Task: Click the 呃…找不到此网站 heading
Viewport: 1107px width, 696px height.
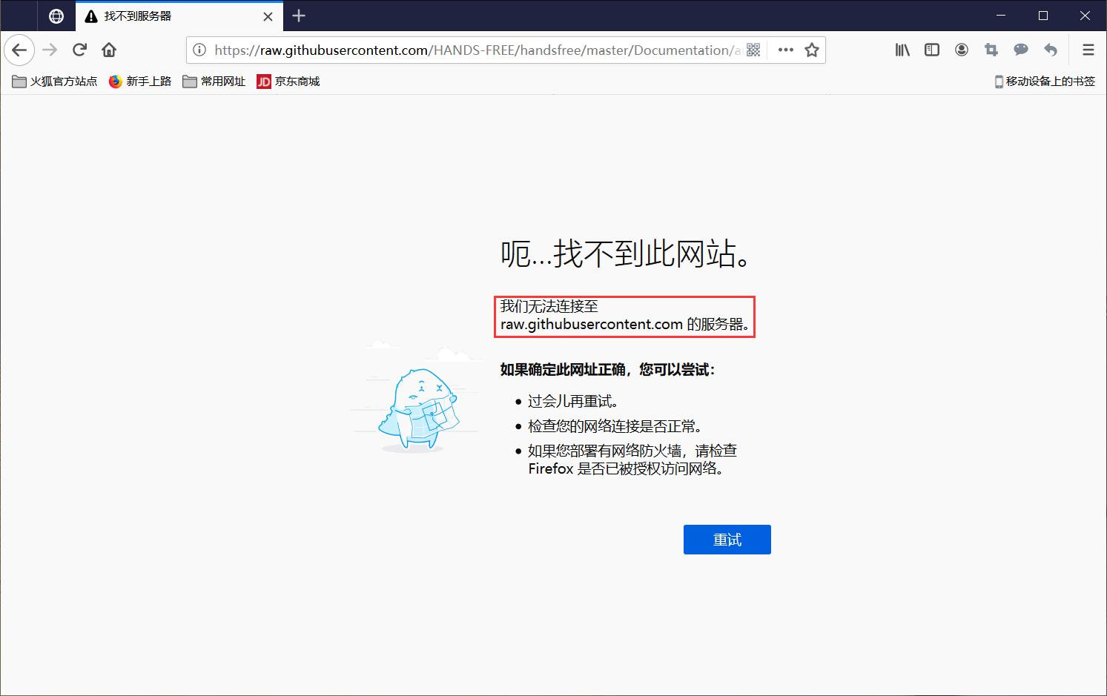Action: pos(627,253)
